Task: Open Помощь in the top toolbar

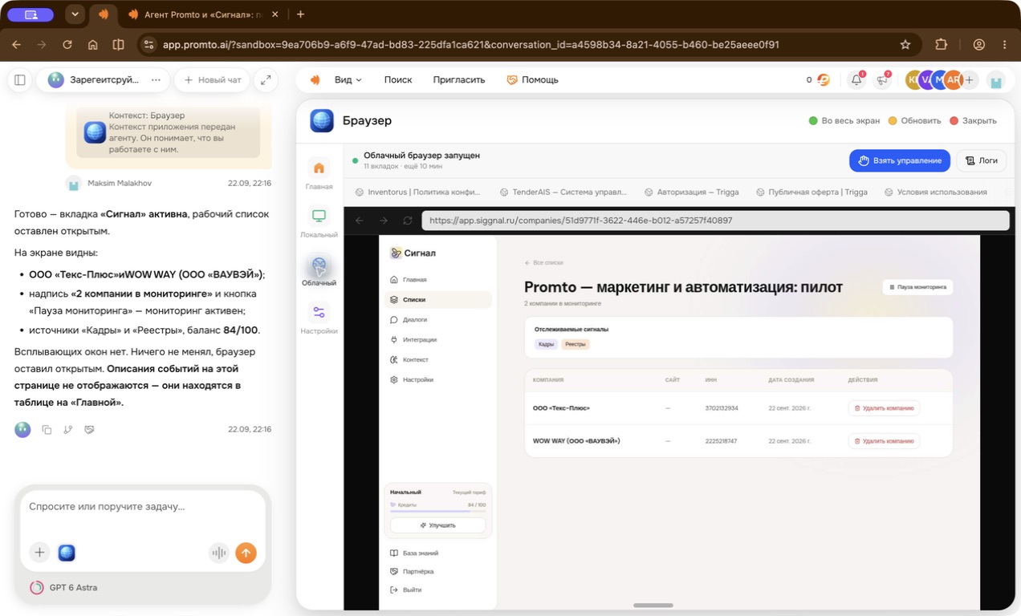Action: [532, 79]
